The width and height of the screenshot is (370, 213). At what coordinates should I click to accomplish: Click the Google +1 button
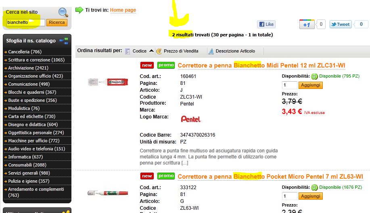307,24
